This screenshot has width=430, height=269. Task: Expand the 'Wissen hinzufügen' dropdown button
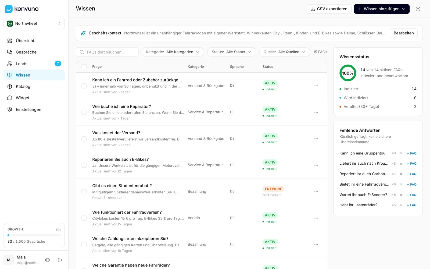click(x=382, y=9)
